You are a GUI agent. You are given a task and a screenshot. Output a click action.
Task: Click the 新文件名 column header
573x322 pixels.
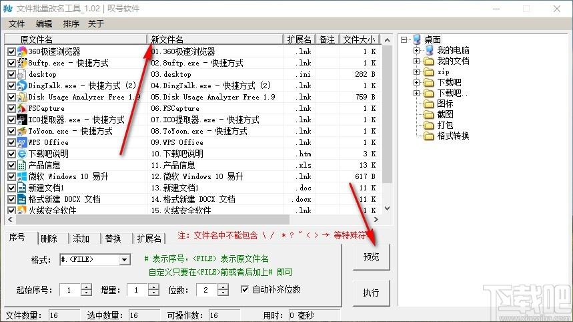[215, 39]
